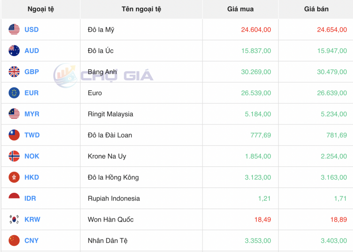Click AUD buy price 15.837,00
The height and width of the screenshot is (252, 353).
pyautogui.click(x=256, y=51)
